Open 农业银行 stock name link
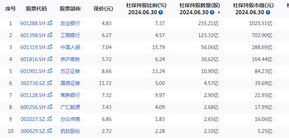The width and height of the screenshot is (289, 140). tap(70, 23)
